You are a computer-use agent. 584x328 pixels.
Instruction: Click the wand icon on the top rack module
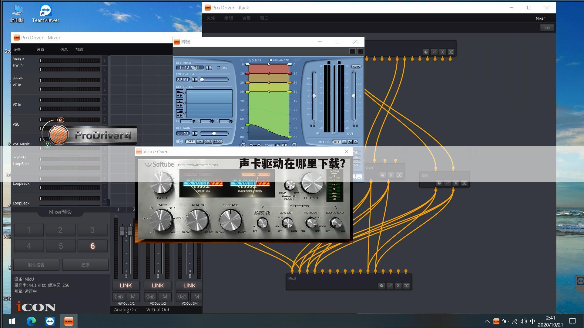point(434,52)
